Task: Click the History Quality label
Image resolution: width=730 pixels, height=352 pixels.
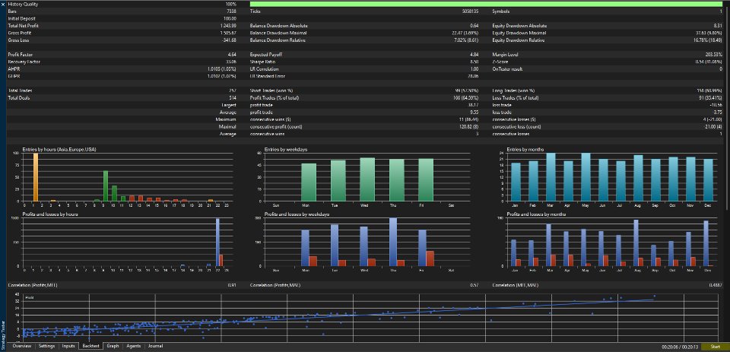Action: tap(24, 4)
